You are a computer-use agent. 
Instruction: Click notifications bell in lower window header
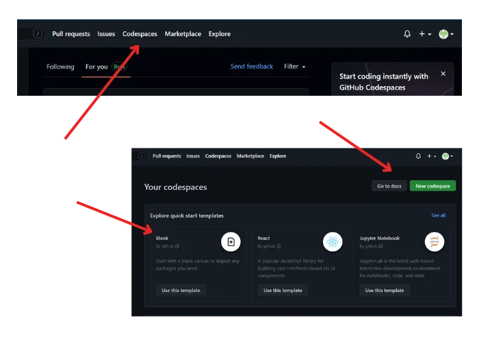click(418, 156)
